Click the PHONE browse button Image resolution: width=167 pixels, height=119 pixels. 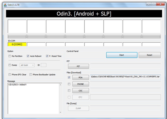80,84
